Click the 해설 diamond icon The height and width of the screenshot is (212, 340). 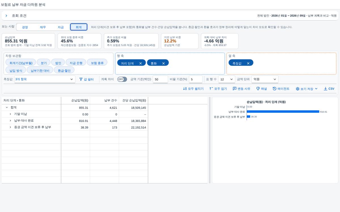pyautogui.click(x=258, y=89)
